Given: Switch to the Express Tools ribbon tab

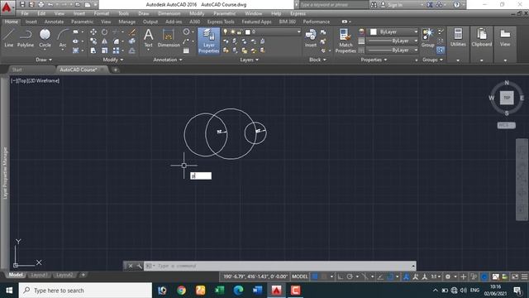Looking at the screenshot, I should 221,22.
